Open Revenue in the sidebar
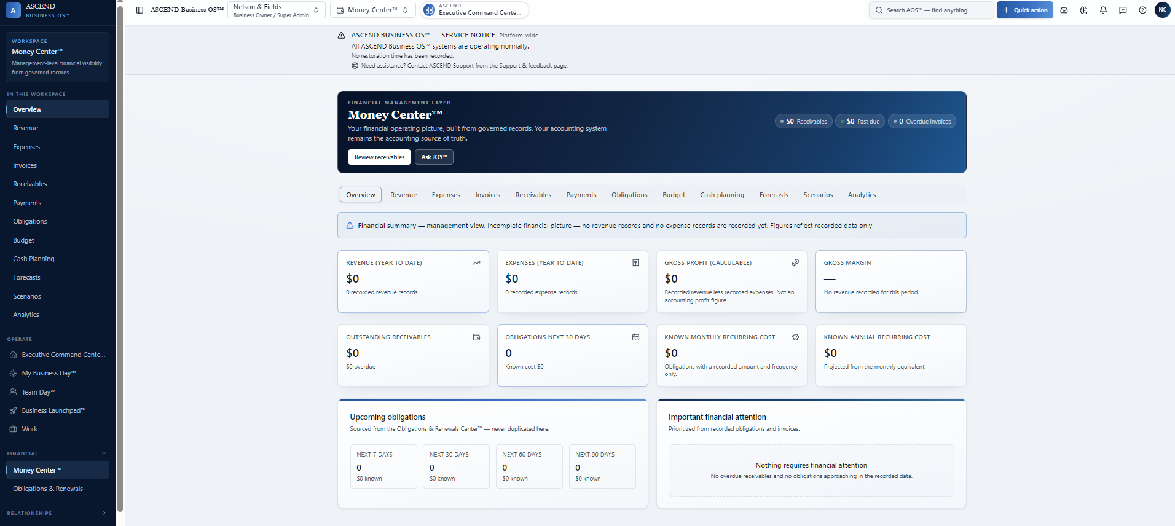The width and height of the screenshot is (1175, 526). (57, 128)
